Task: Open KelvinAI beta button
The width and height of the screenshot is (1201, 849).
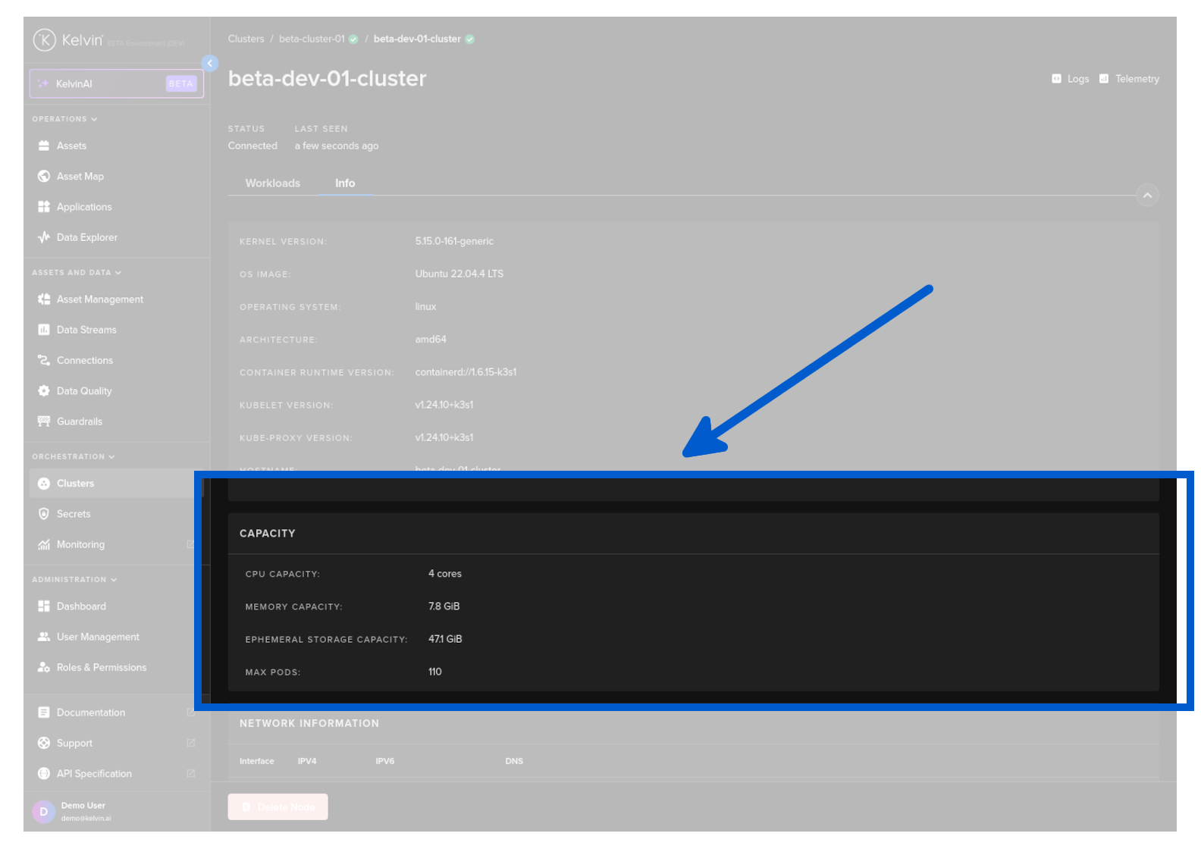Action: tap(117, 83)
